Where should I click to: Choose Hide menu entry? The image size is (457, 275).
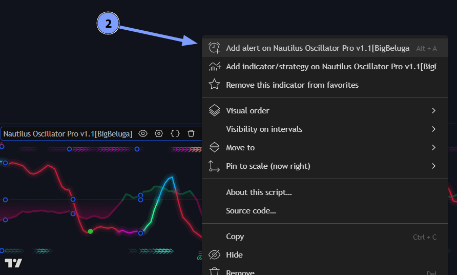325,255
